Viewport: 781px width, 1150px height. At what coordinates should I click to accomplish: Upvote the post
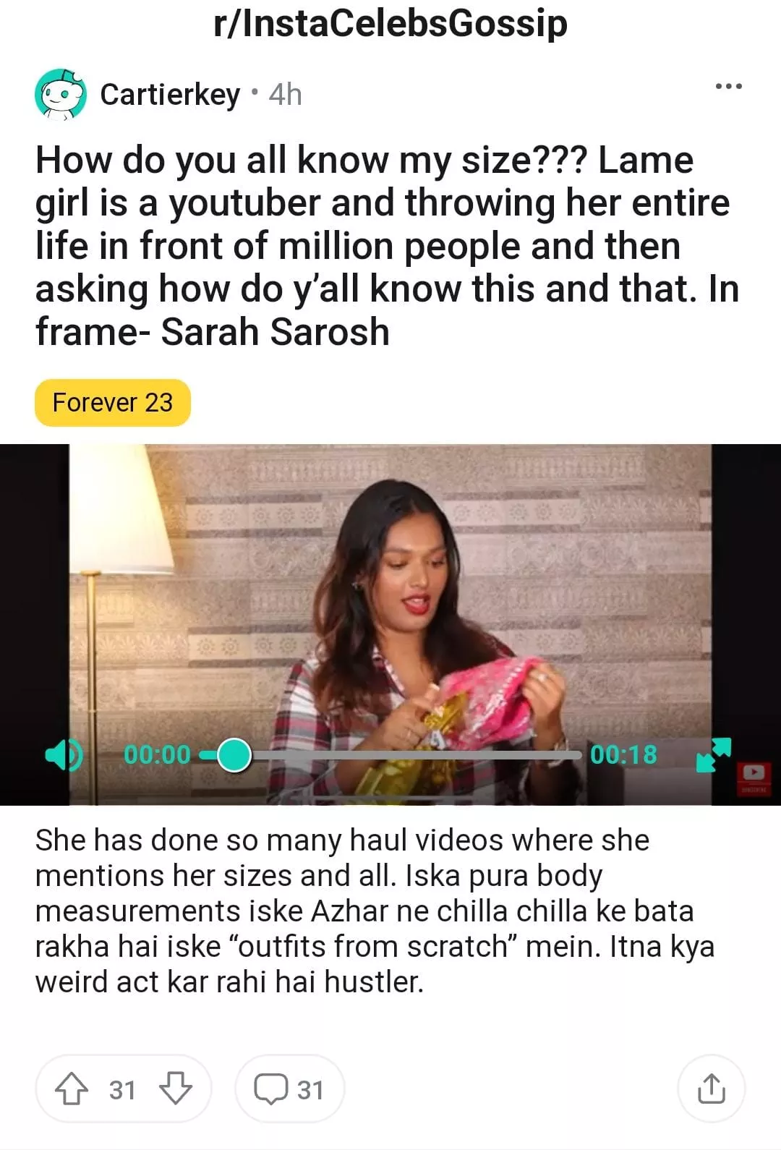[x=72, y=1089]
